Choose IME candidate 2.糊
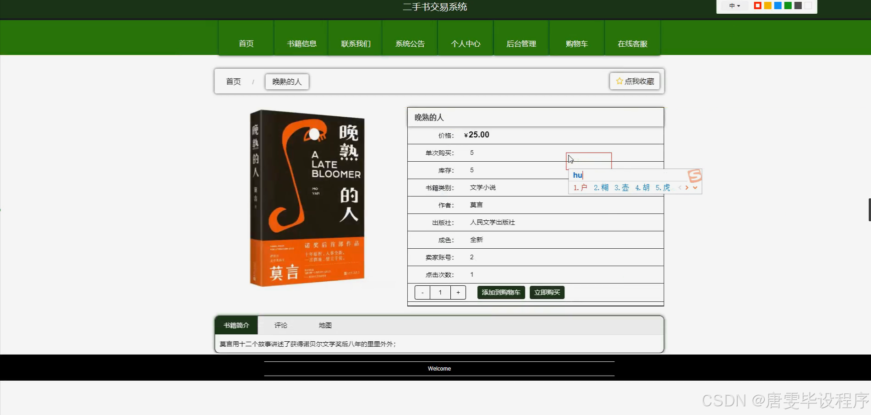871x415 pixels. point(601,187)
